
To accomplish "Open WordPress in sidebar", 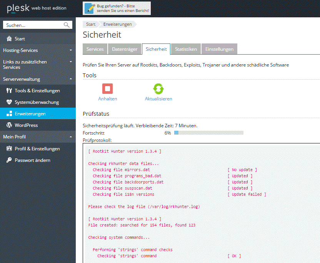I will coord(38,125).
